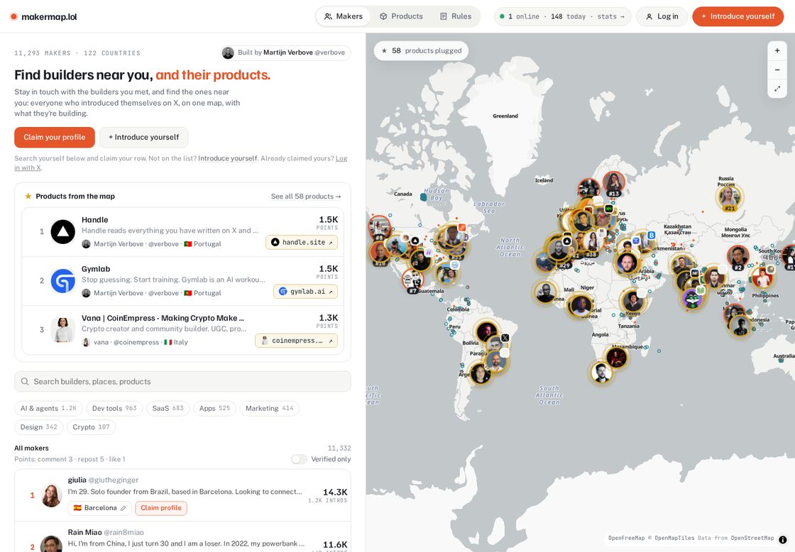
Task: Select the #7 maker marker near Guatemala
Action: (412, 280)
